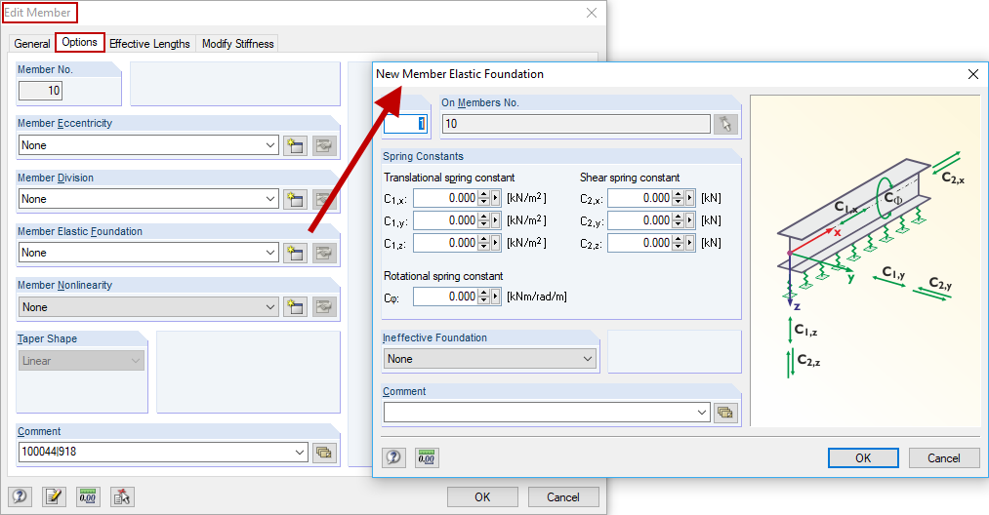Screen dimensions: 989x515
Task: Switch to the Effective Lengths tab
Action: coord(149,44)
